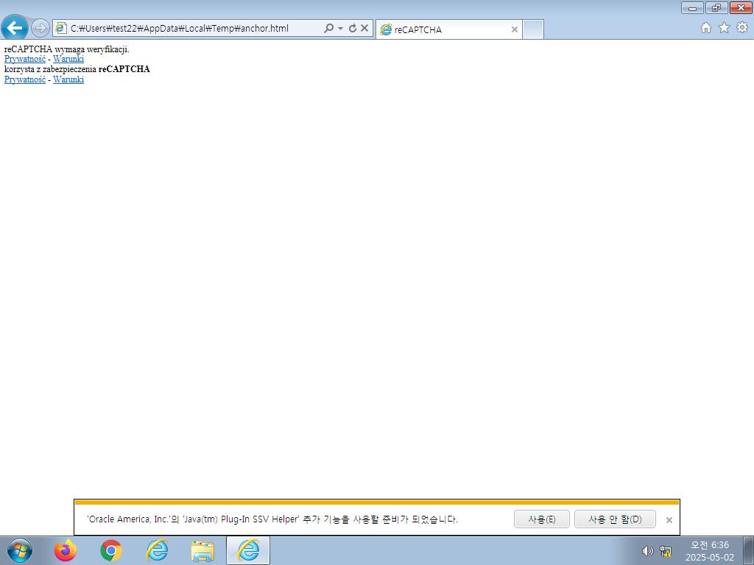Open the Tools gear menu
Image resolution: width=754 pixels, height=565 pixels.
[742, 28]
